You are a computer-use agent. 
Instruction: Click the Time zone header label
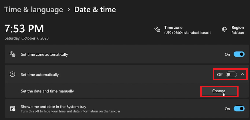(x=173, y=27)
